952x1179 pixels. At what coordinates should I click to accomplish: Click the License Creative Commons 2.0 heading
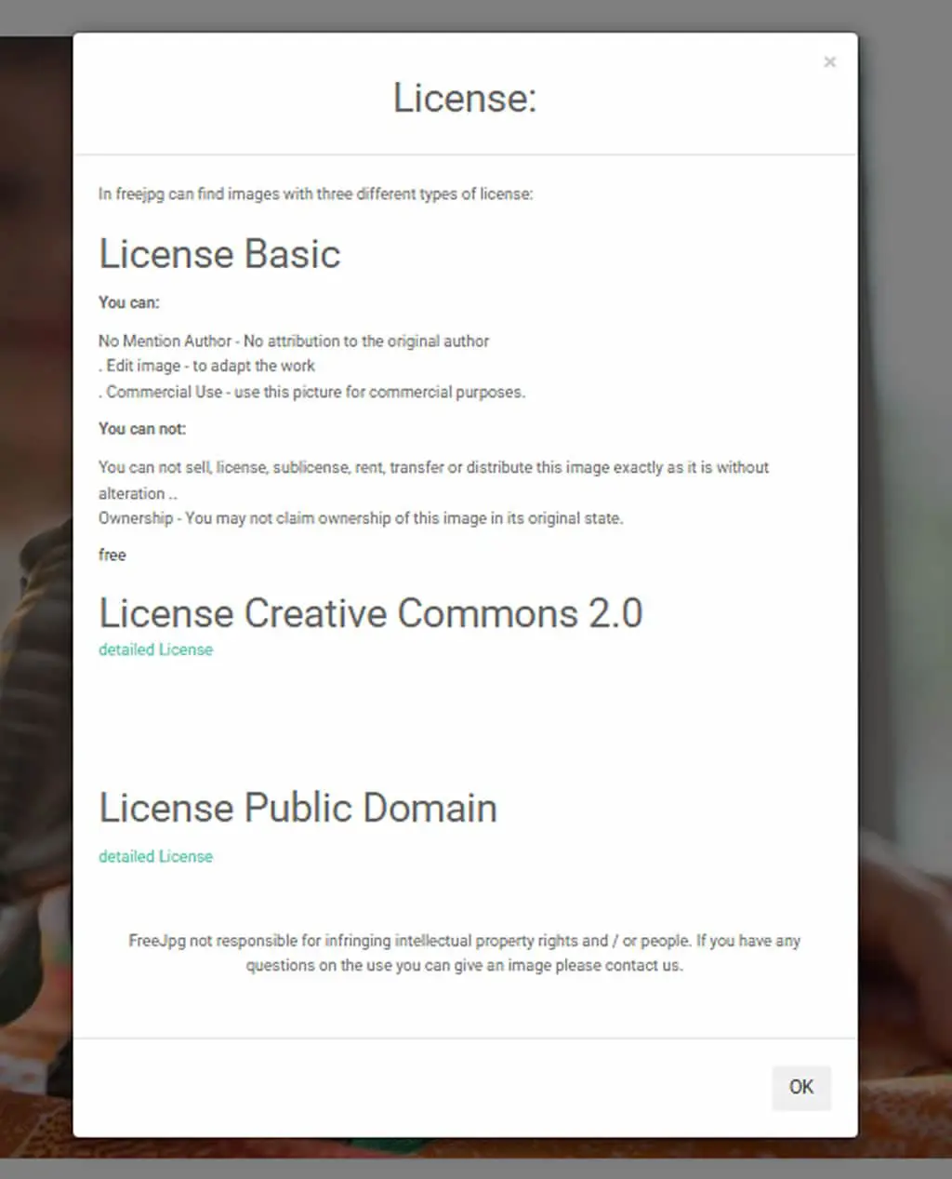[371, 613]
